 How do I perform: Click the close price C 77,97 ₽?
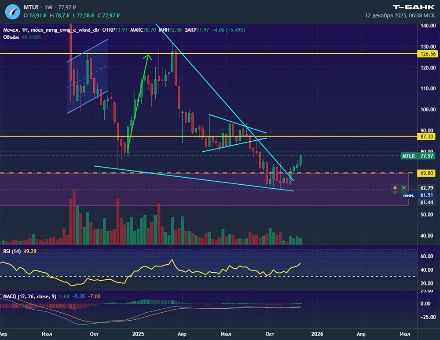[109, 15]
